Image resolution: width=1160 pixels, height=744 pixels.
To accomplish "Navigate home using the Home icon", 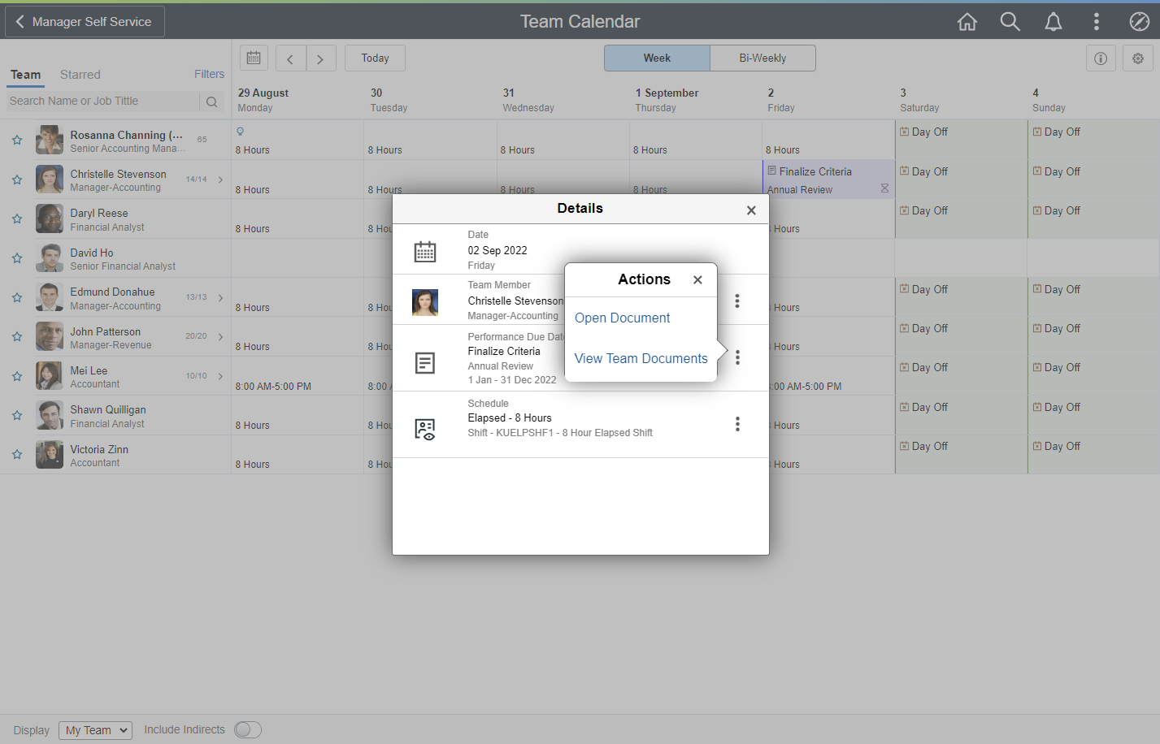I will (x=967, y=22).
